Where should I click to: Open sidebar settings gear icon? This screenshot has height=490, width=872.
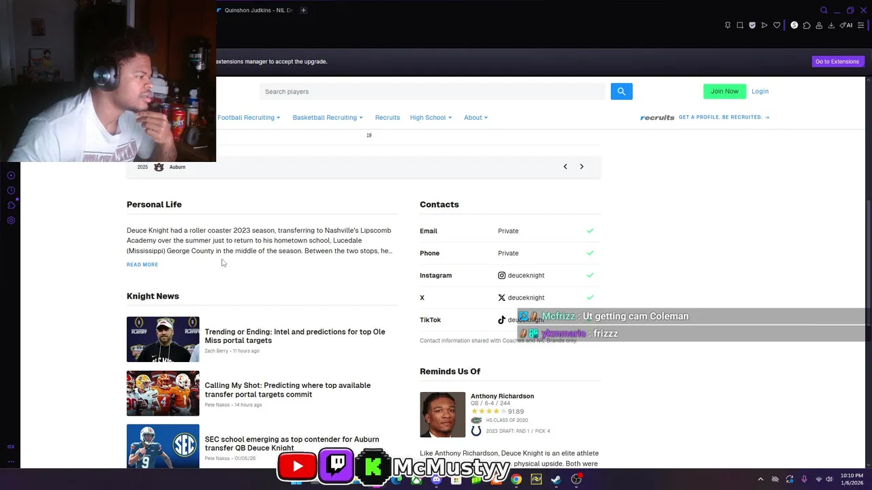click(x=11, y=220)
